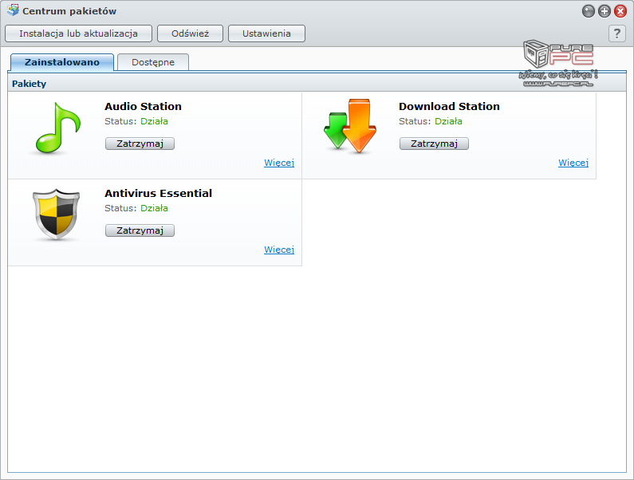Viewport: 634px width, 480px height.
Task: Switch to the Zainstalowano tab
Action: point(62,62)
